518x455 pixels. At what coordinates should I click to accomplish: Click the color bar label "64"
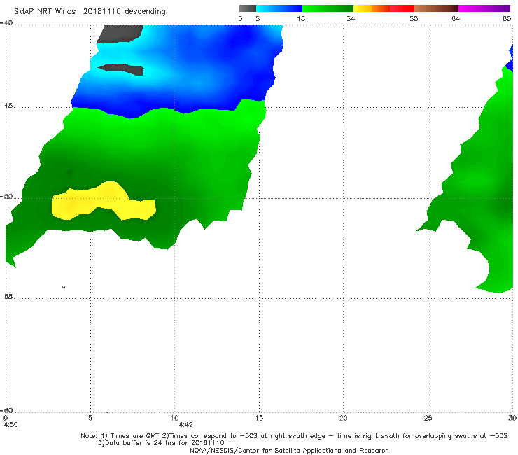(456, 18)
